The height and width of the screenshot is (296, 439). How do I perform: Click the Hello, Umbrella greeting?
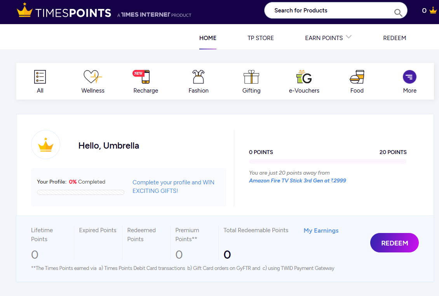109,146
